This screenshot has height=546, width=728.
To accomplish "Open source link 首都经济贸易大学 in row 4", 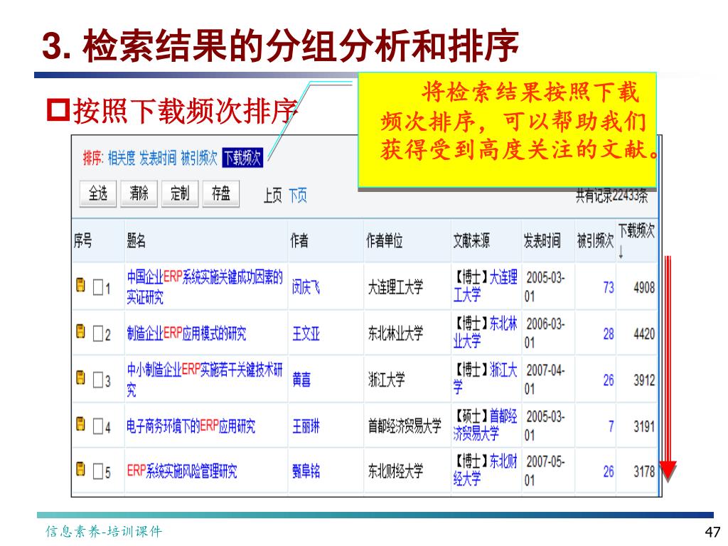I will [485, 424].
